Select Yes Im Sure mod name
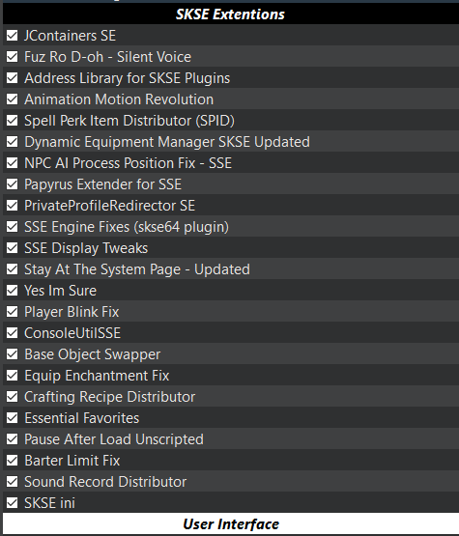Screen dimensions: 459x536 [x=61, y=291]
